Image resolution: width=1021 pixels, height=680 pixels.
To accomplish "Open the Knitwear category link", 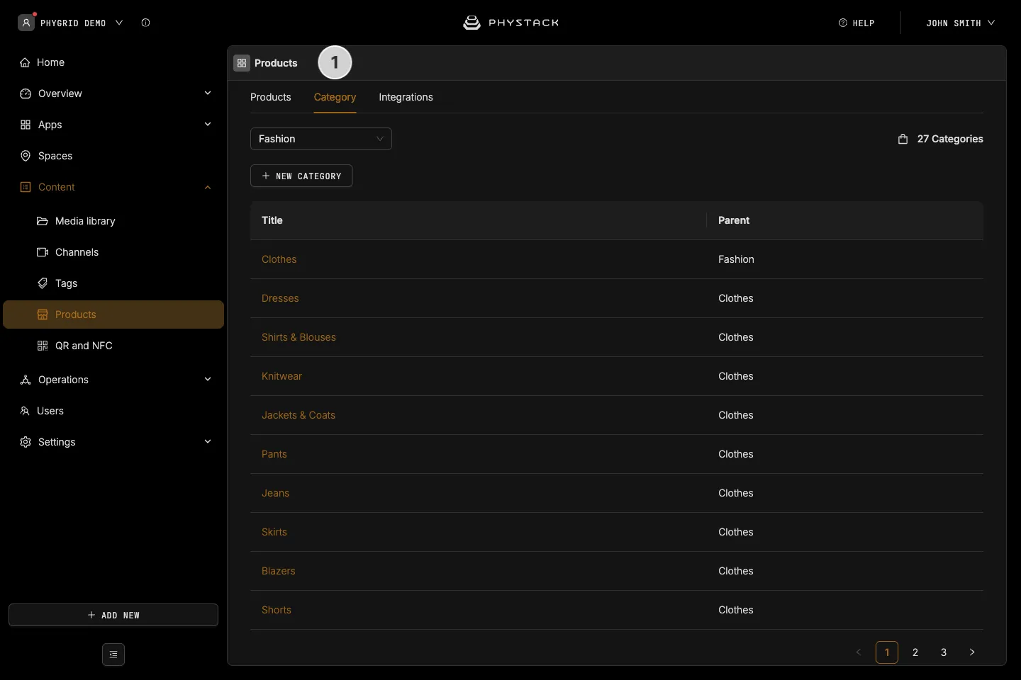I will coord(281,376).
